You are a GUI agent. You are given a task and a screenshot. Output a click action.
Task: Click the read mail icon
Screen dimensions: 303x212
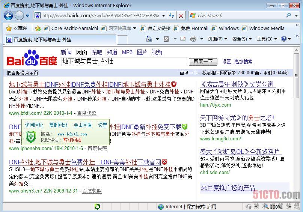point(183,39)
